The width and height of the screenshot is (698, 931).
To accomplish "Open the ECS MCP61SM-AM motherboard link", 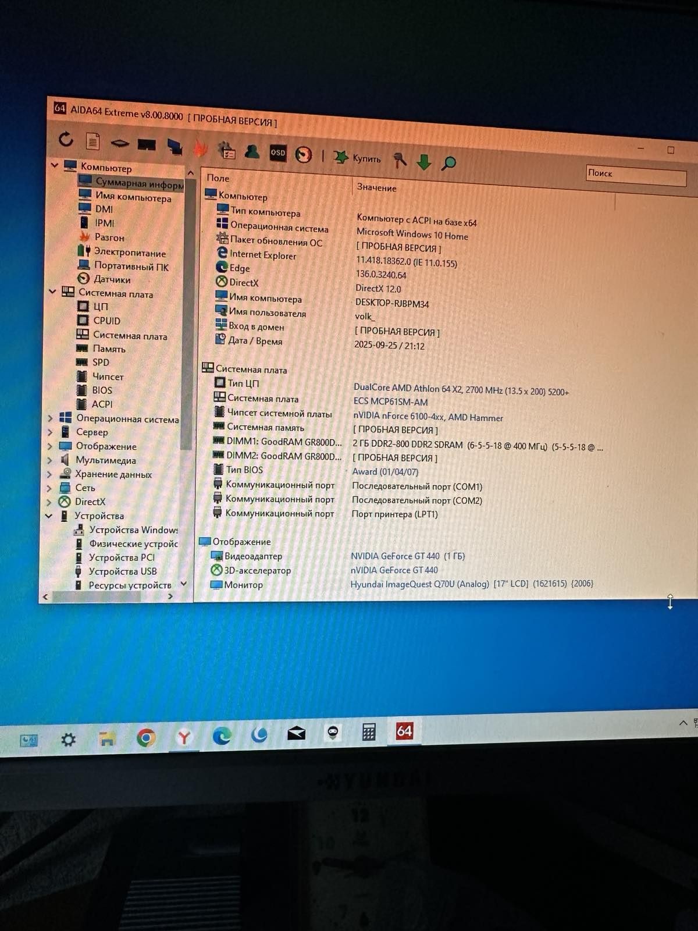I will pyautogui.click(x=390, y=402).
